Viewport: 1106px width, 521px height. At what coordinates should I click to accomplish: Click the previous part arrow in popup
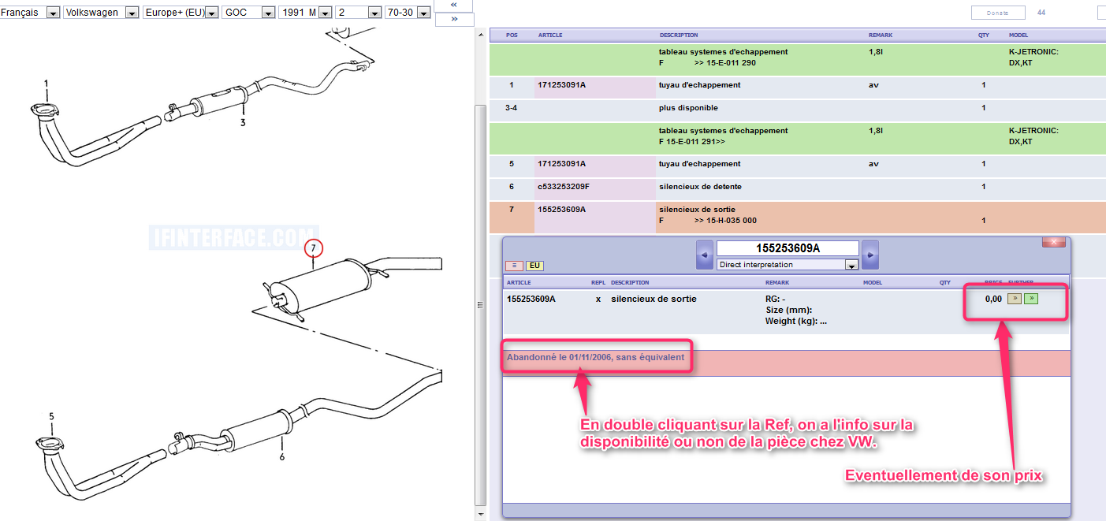(705, 255)
